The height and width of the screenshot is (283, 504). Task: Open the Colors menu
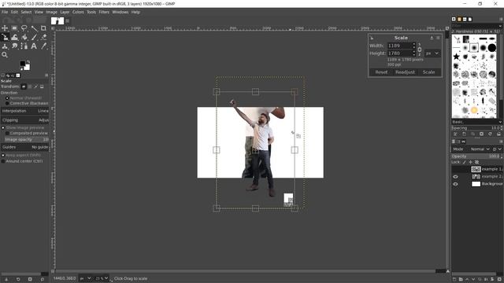[78, 13]
